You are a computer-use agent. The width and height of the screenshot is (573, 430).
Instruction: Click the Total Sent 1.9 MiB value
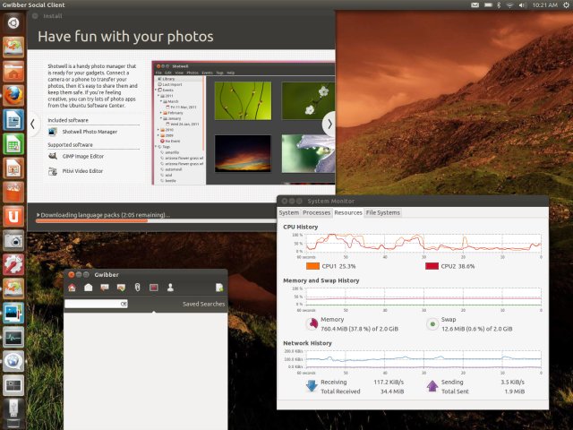(x=515, y=391)
